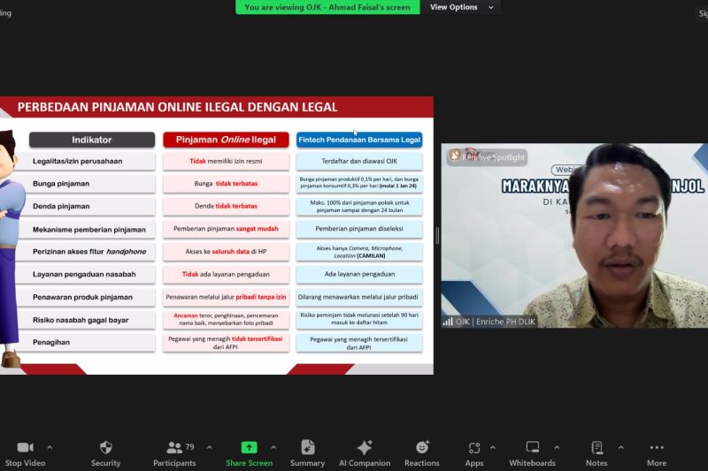Open the Apps icon
This screenshot has height=471, width=708.
(474, 447)
